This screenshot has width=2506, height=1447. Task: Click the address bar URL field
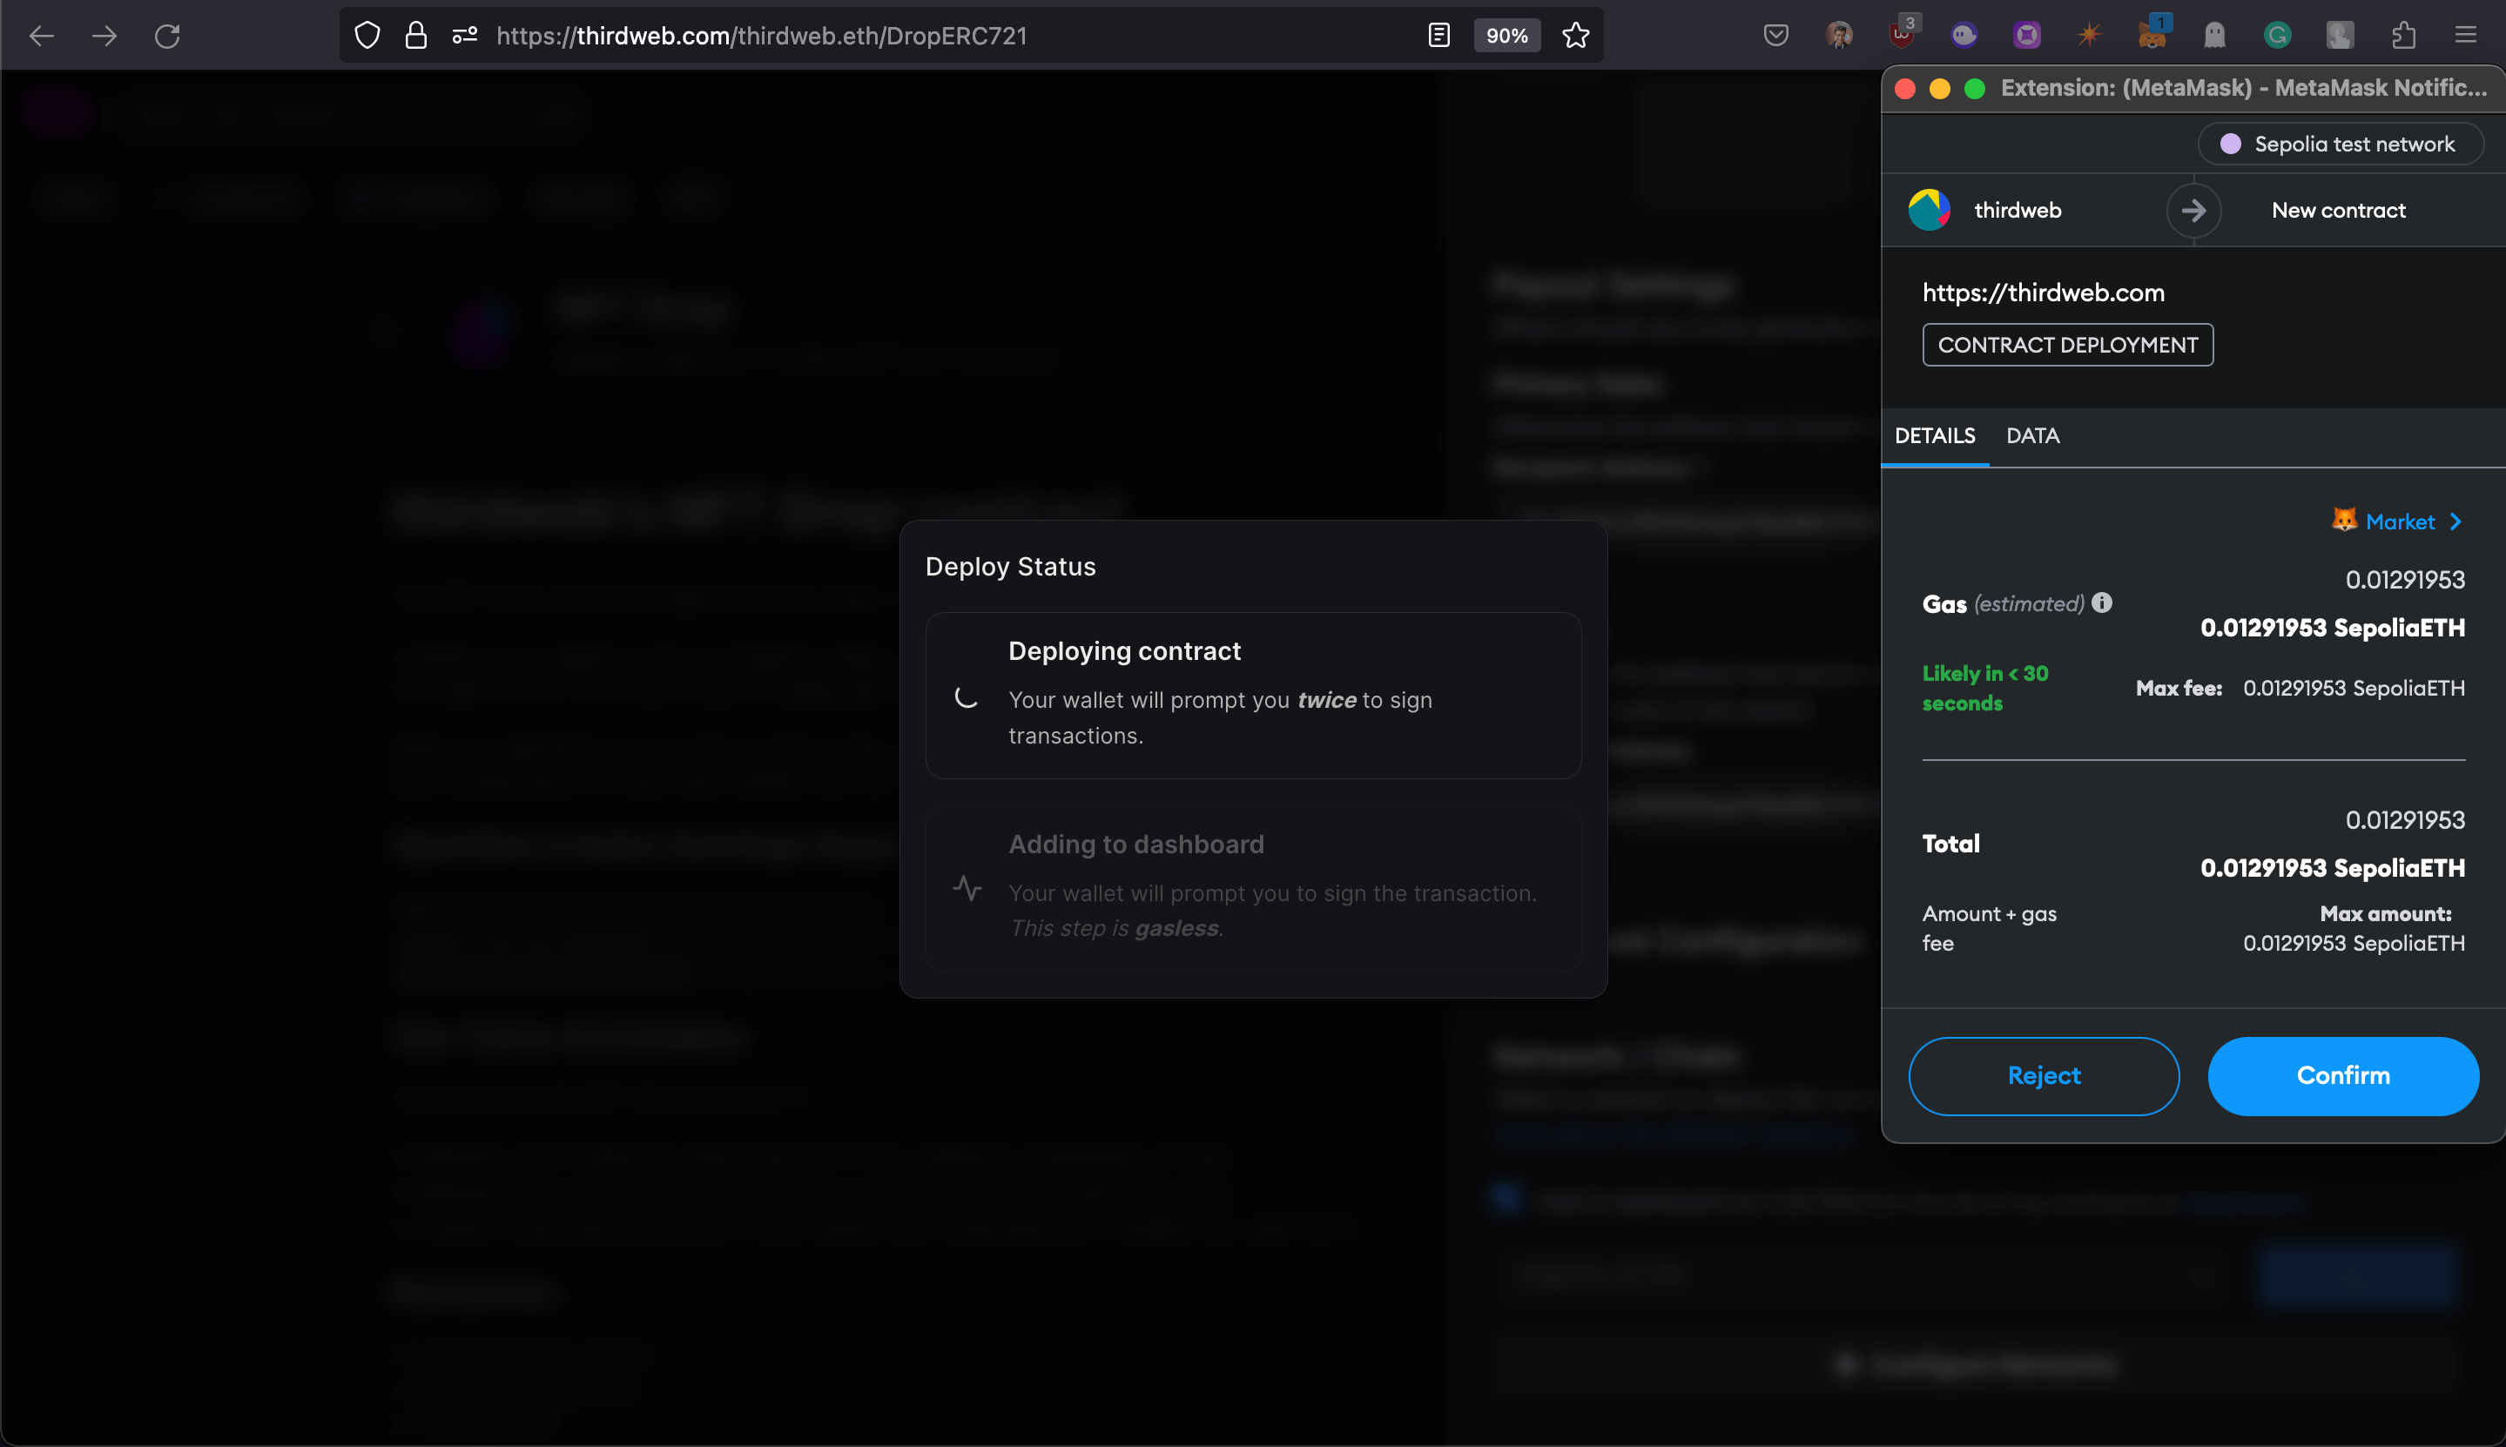(894, 35)
